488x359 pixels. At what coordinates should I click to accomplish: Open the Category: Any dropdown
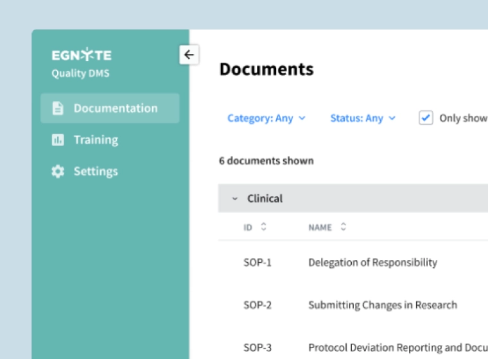(x=266, y=118)
